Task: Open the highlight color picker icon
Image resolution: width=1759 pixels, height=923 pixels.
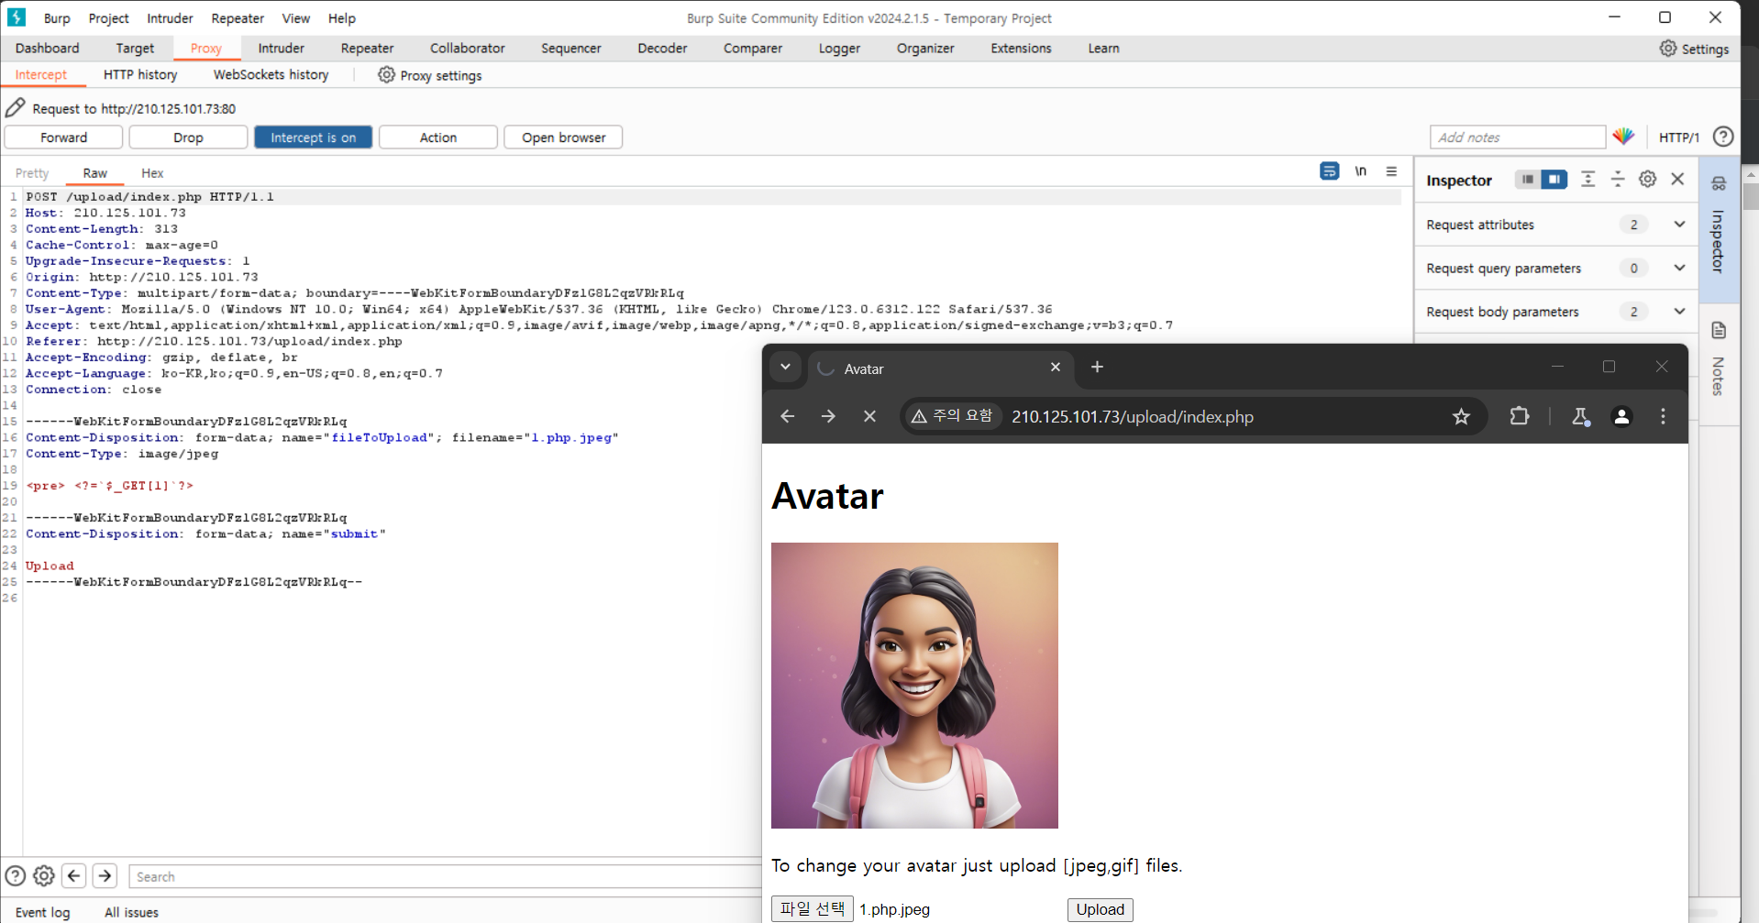Action: coord(1623,137)
